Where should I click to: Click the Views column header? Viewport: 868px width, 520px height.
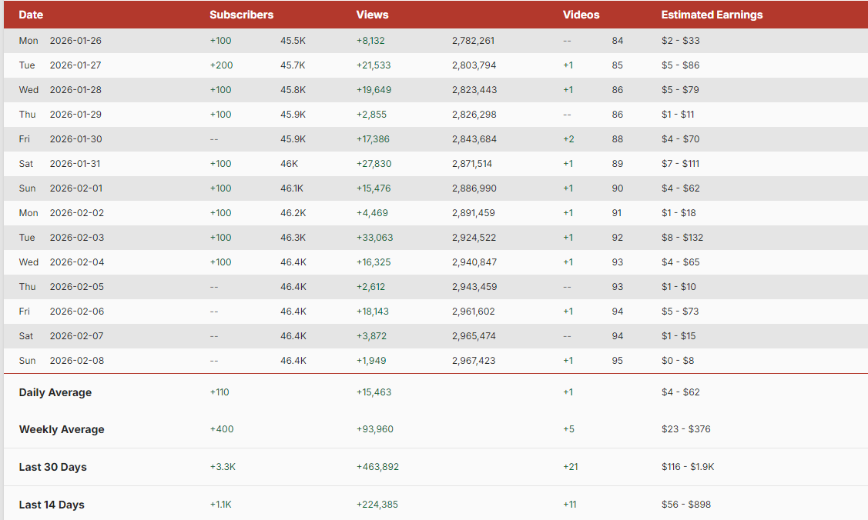pyautogui.click(x=372, y=15)
